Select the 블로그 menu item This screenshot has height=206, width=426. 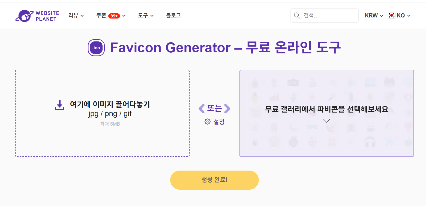point(173,16)
